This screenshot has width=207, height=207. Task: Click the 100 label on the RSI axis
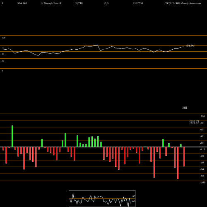click(x=3, y=38)
